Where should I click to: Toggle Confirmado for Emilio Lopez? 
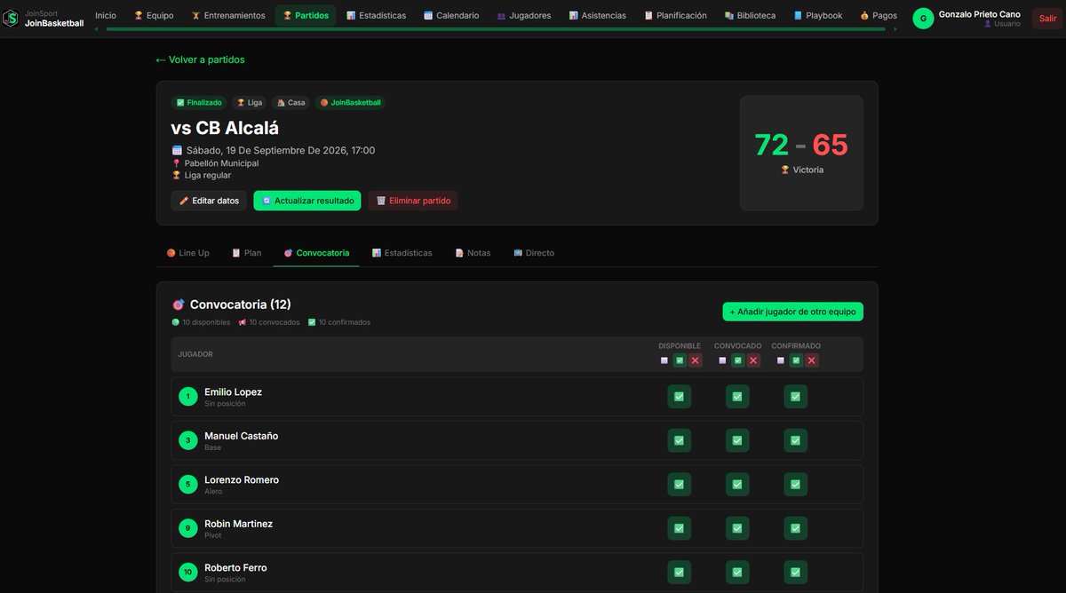795,397
